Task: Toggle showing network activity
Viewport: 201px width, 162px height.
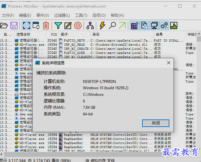Action: pos(154,26)
